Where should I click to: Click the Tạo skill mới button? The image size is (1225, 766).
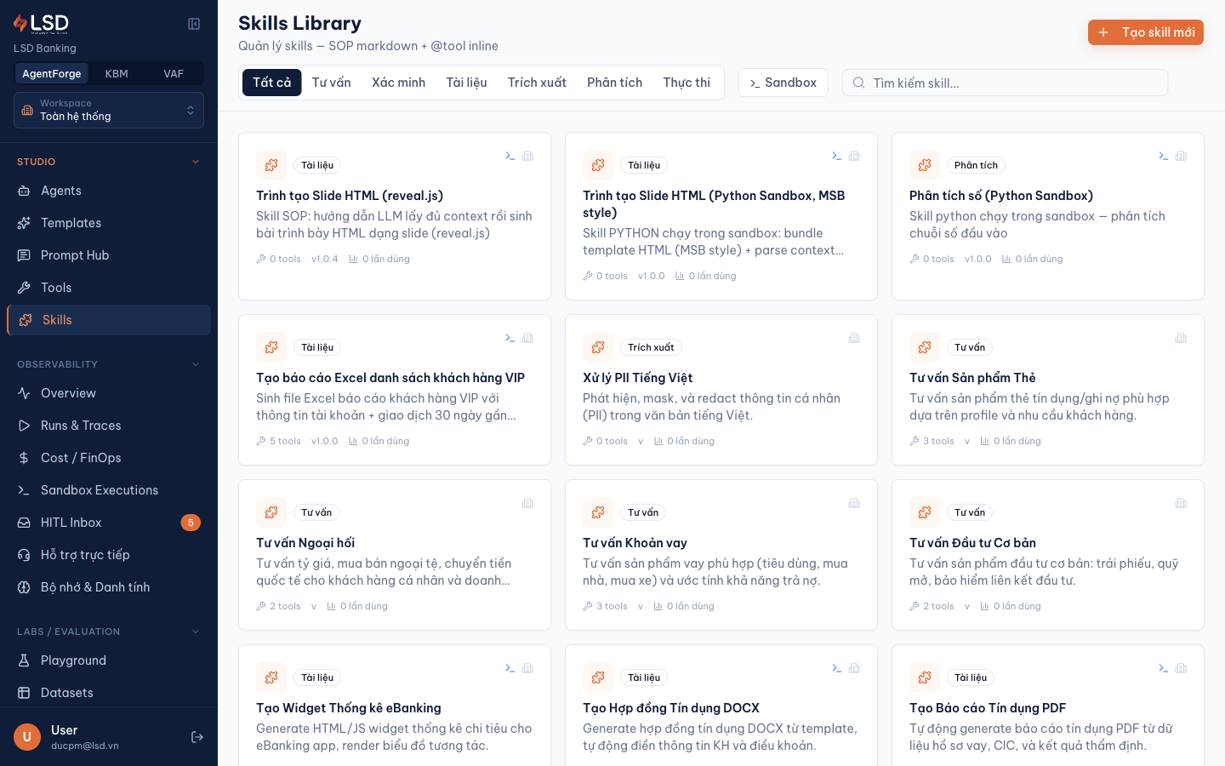point(1146,32)
